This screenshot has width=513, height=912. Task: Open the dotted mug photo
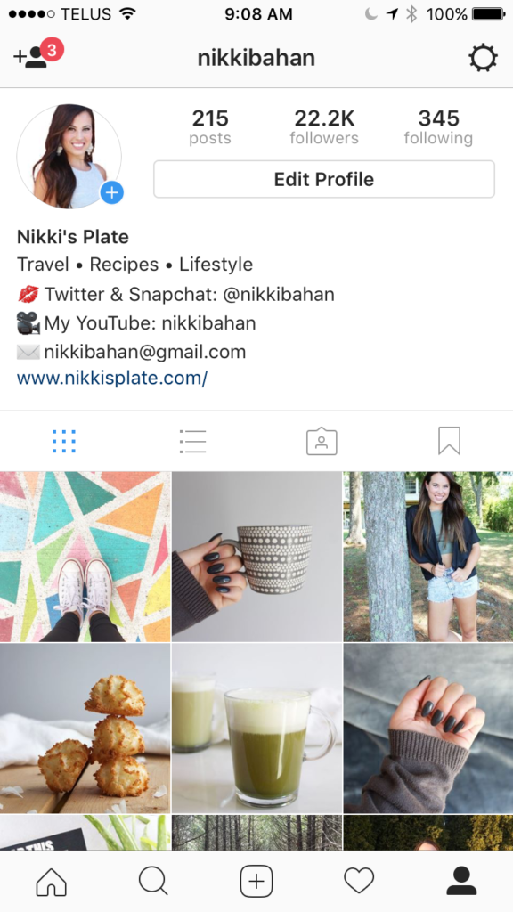point(256,557)
